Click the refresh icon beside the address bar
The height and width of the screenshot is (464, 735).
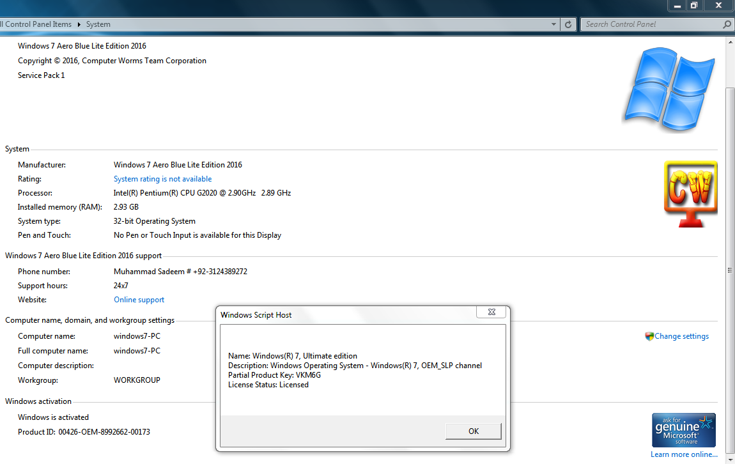coord(568,24)
